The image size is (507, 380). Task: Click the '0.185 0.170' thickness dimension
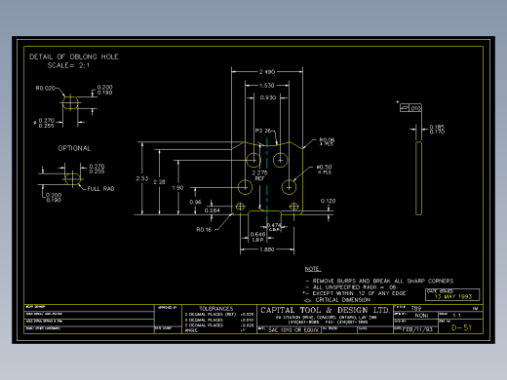click(x=437, y=130)
